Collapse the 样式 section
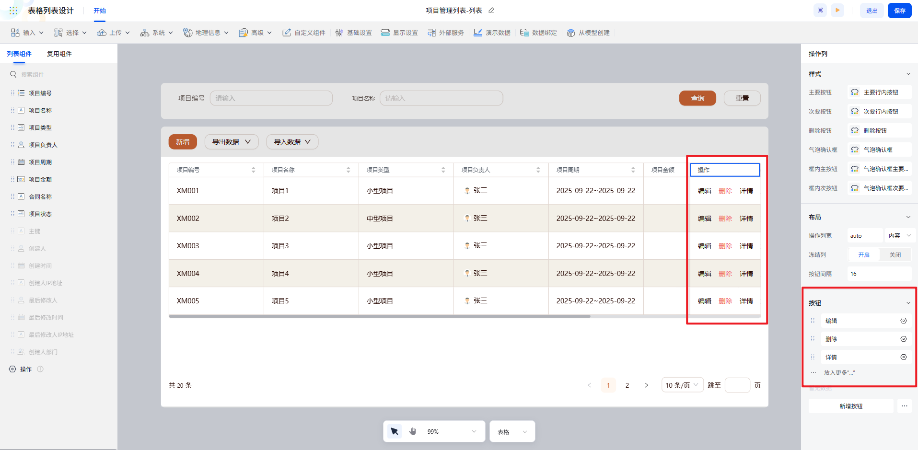Viewport: 918px width, 450px height. pyautogui.click(x=908, y=74)
